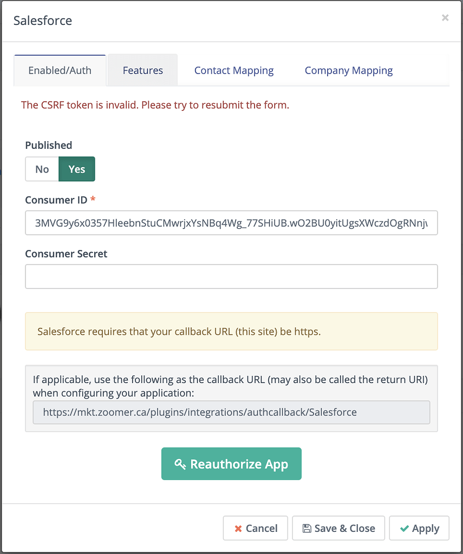Switch to the Enabled/Auth tab
Viewport: 463px width, 554px height.
[x=60, y=70]
